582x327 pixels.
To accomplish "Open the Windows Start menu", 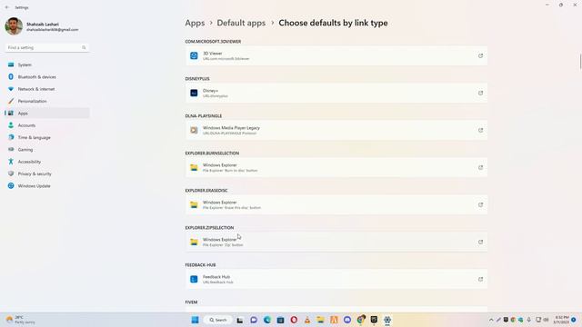I will 195,320.
